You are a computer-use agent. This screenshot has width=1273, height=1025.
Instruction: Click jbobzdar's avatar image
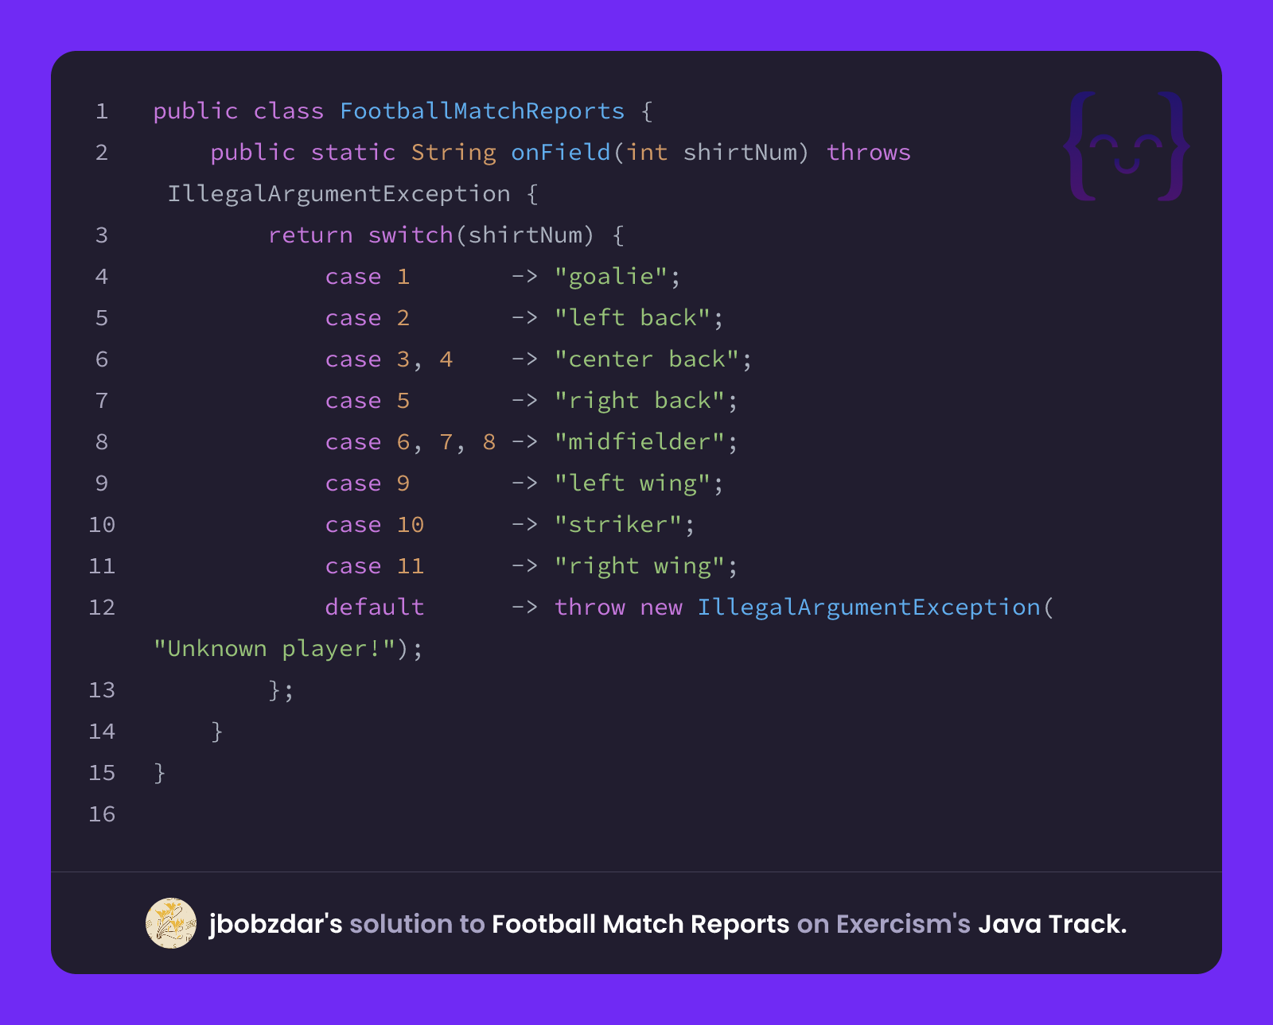click(x=171, y=923)
